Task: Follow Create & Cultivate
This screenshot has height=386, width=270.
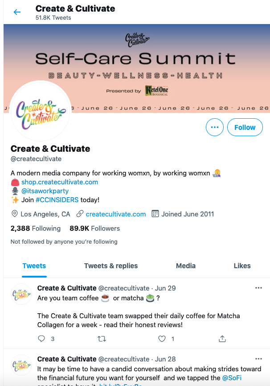Action: point(245,128)
